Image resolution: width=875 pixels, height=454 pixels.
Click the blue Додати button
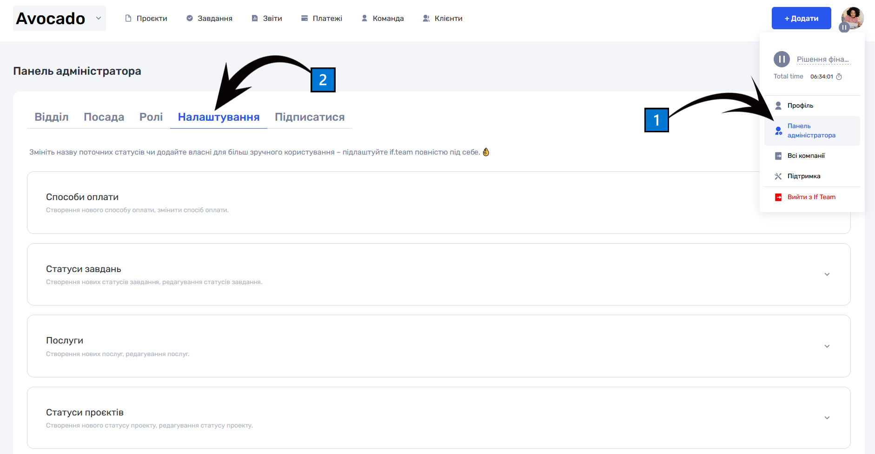[802, 18]
